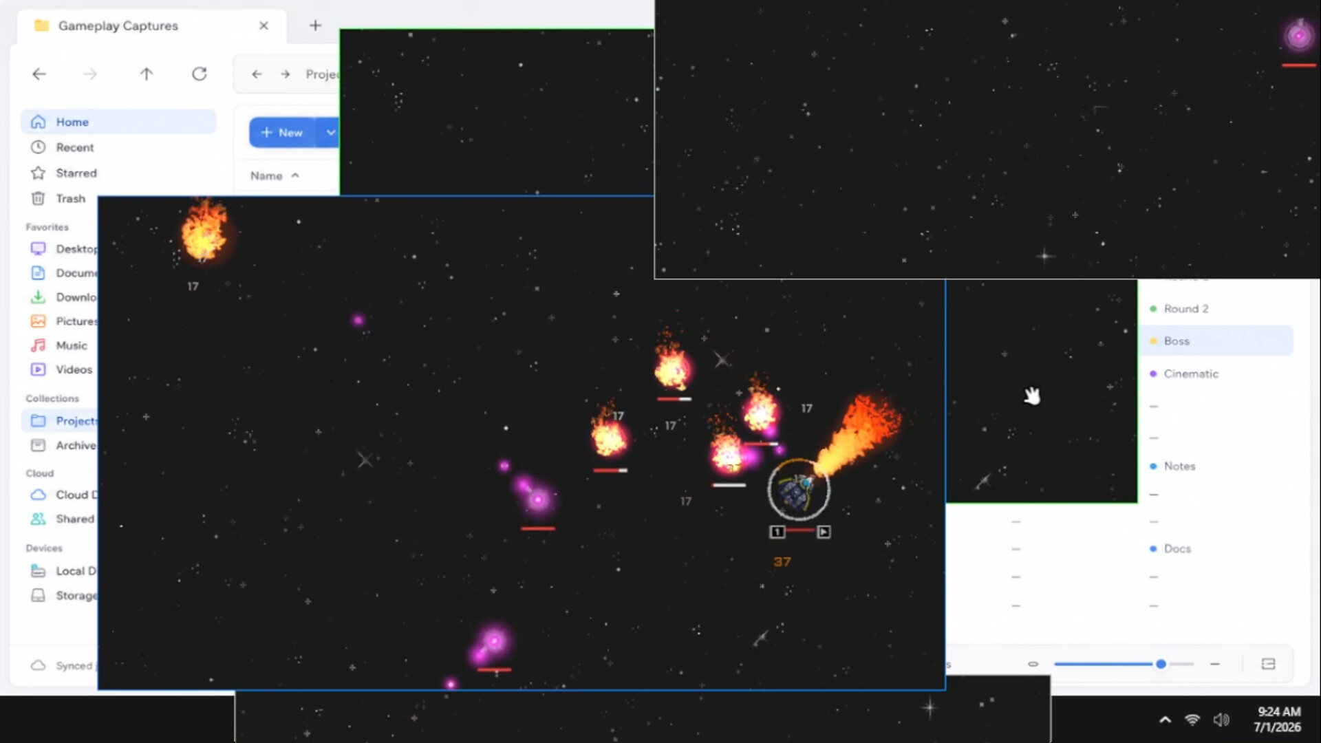Image resolution: width=1321 pixels, height=743 pixels.
Task: Open the Pictures favorite
Action: [63, 321]
